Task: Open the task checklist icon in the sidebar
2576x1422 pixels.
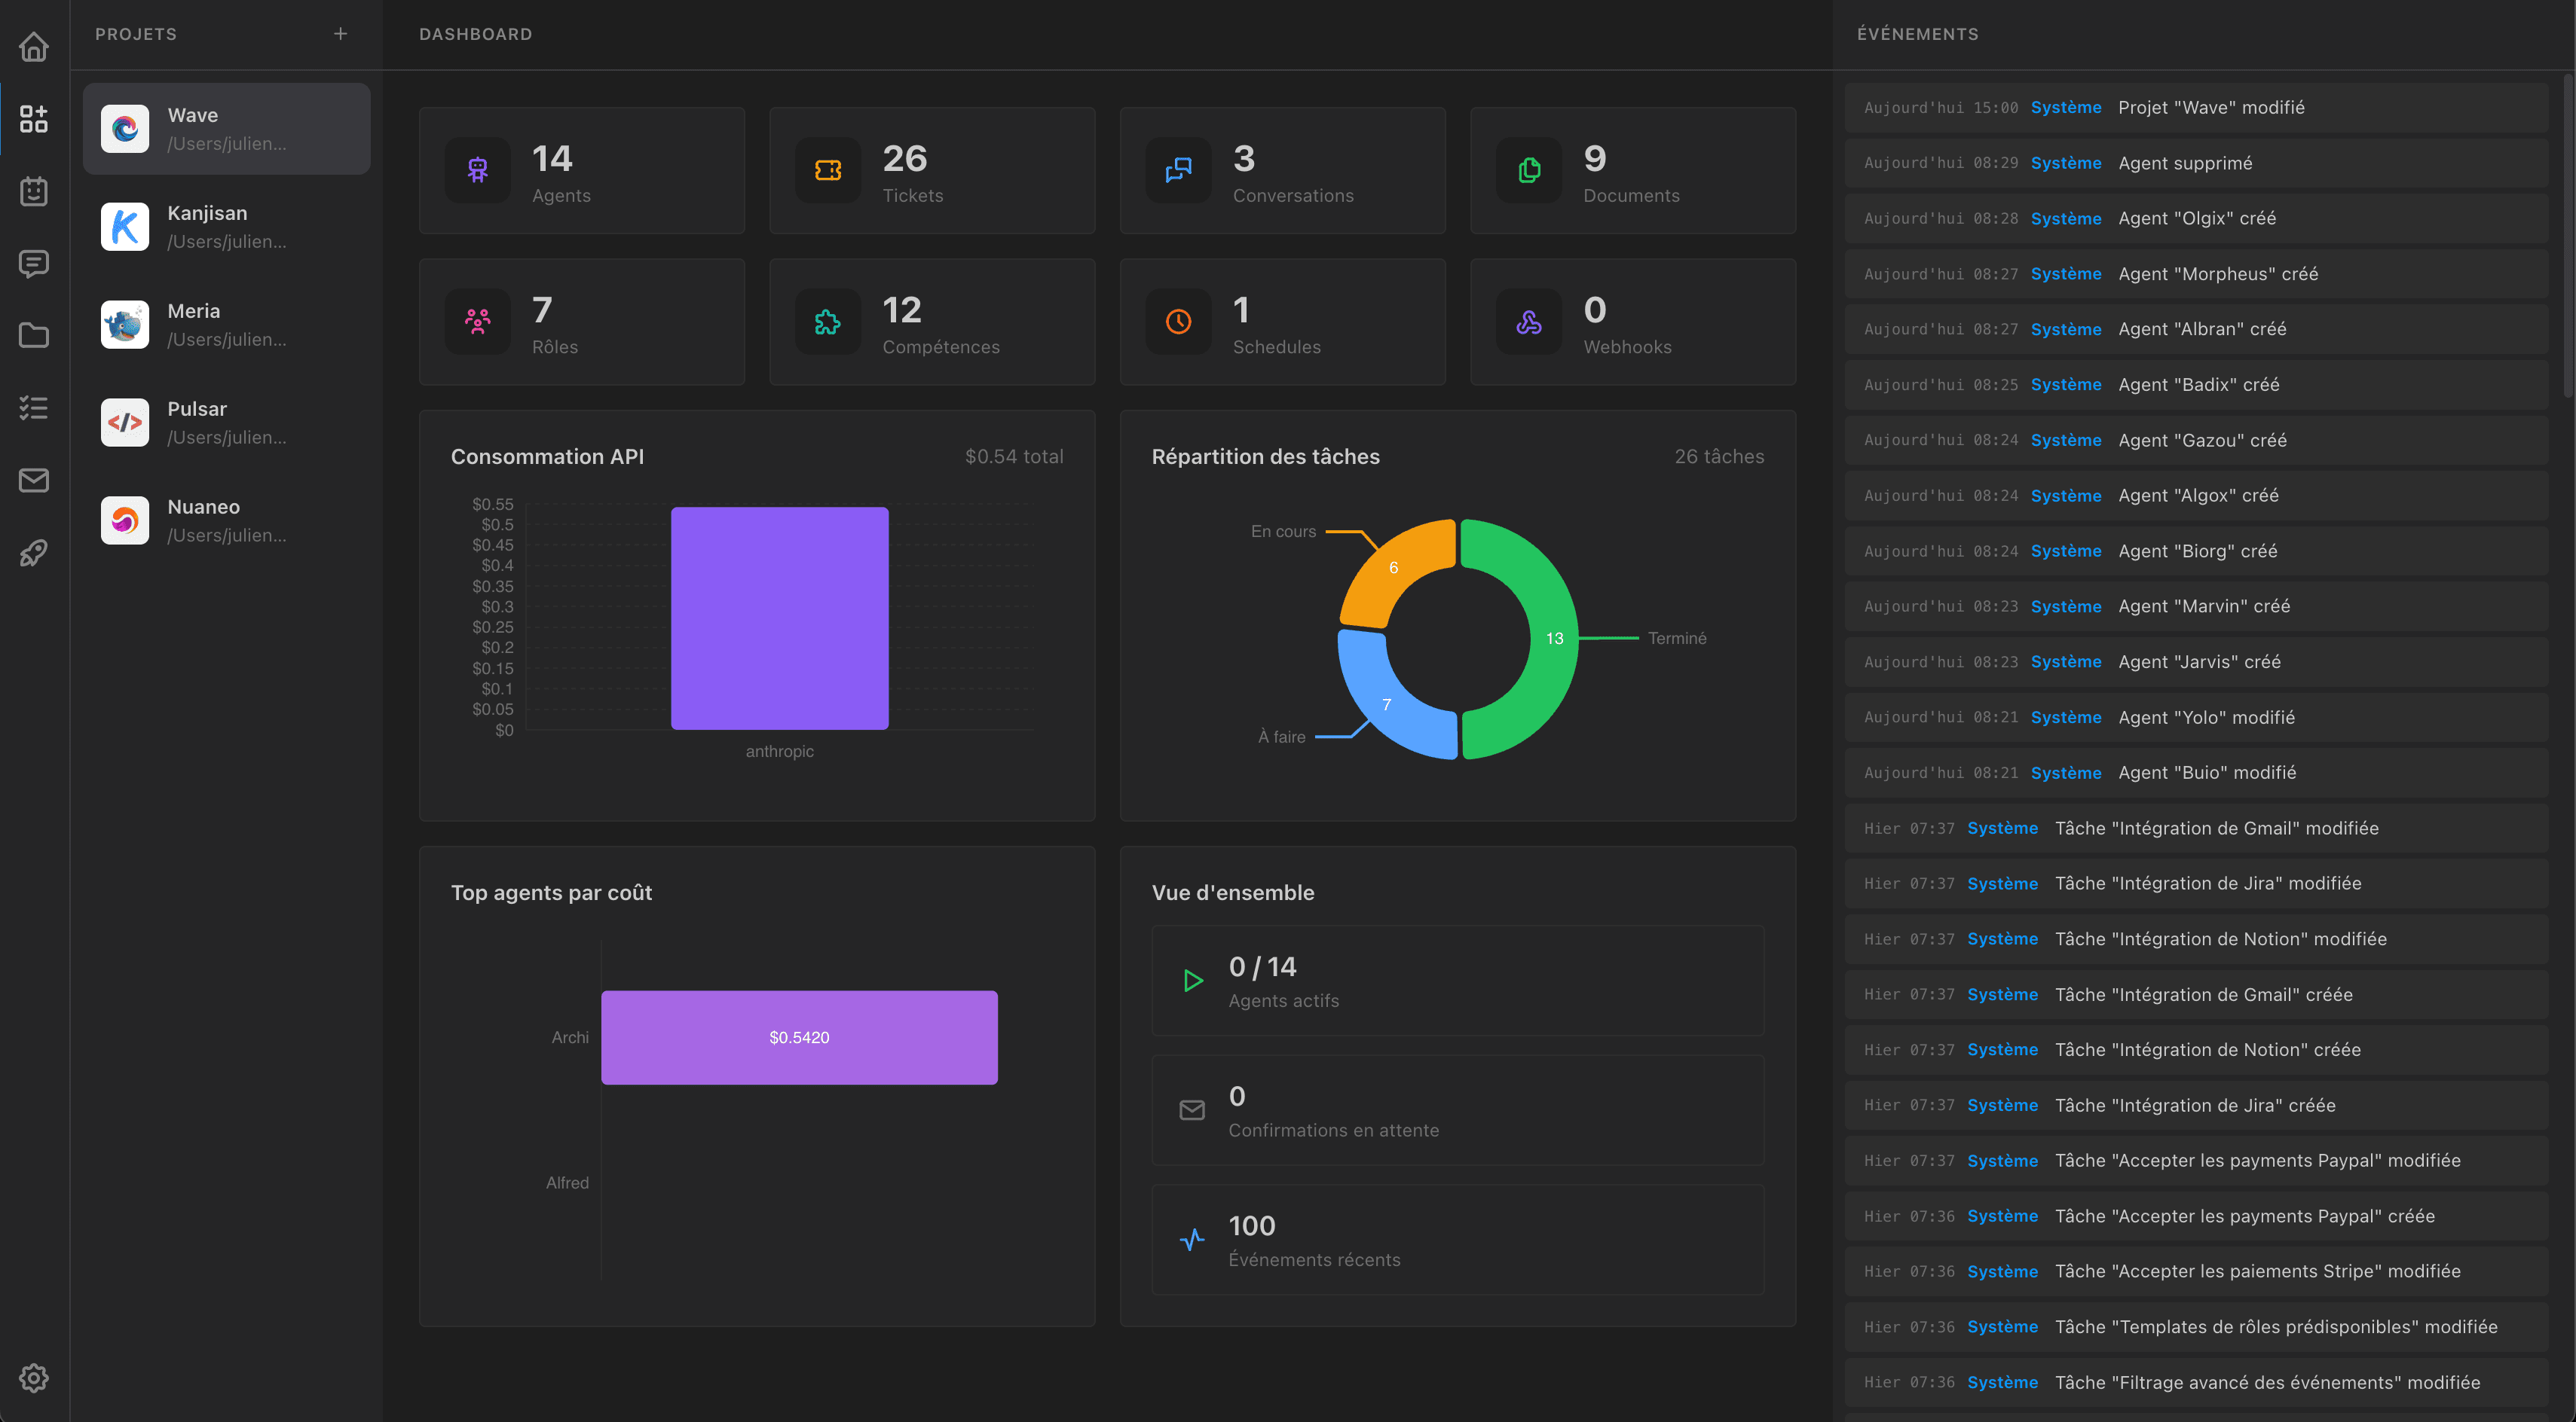Action: [34, 407]
